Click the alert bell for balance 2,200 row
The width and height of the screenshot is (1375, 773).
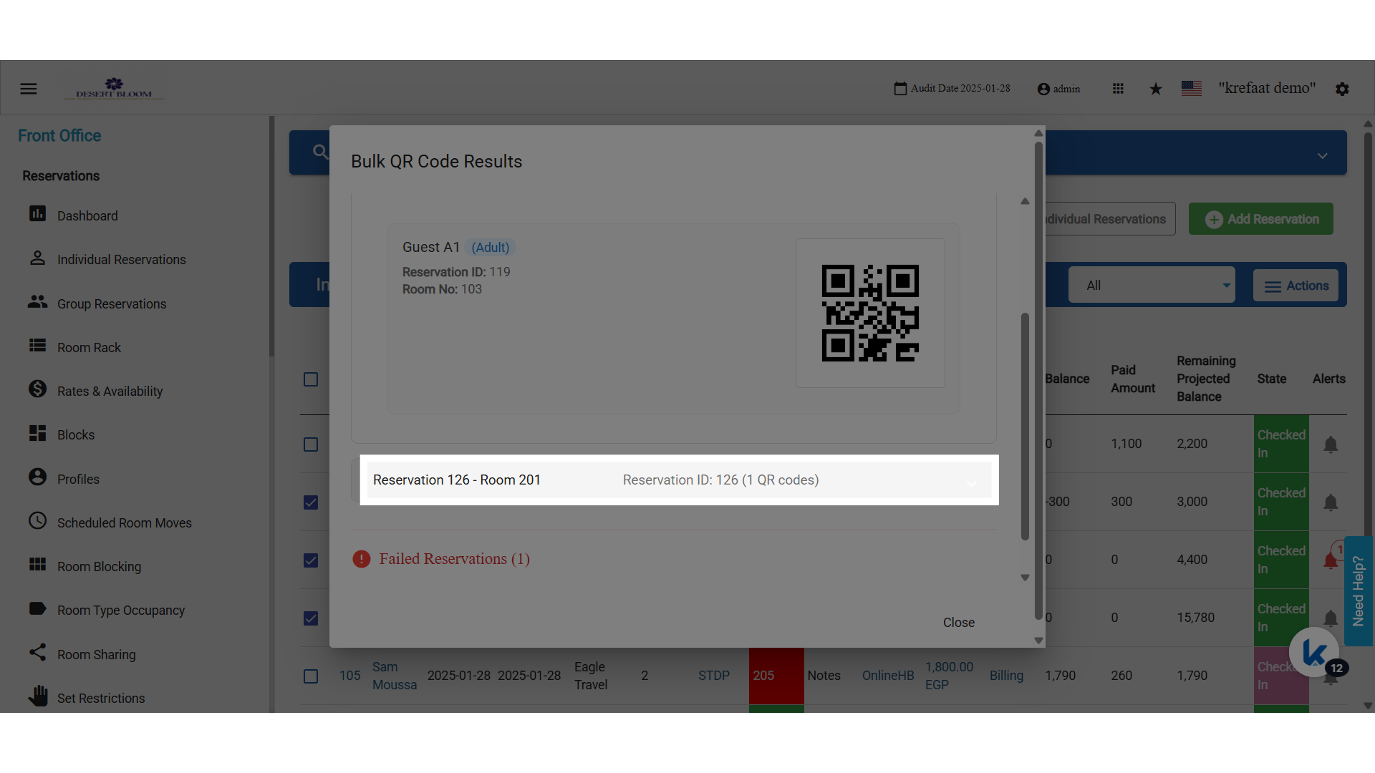[1331, 444]
